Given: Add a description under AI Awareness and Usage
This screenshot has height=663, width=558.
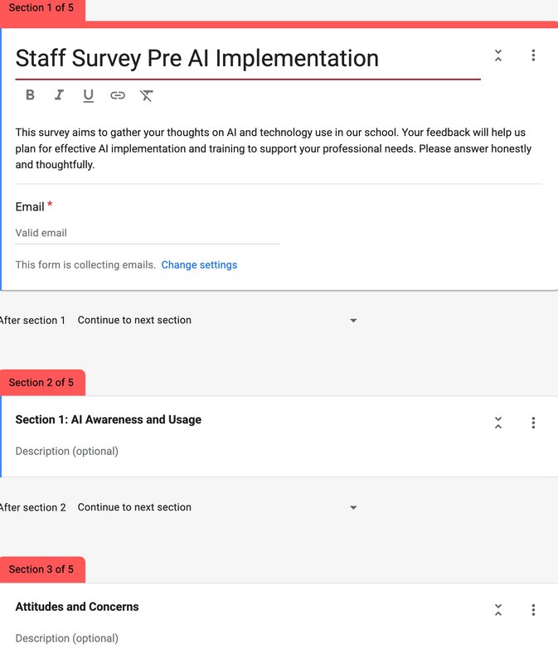Looking at the screenshot, I should [x=67, y=452].
